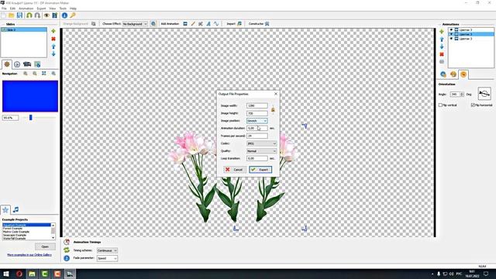
Task: Move animation down in Animations panel
Action: [x=442, y=46]
